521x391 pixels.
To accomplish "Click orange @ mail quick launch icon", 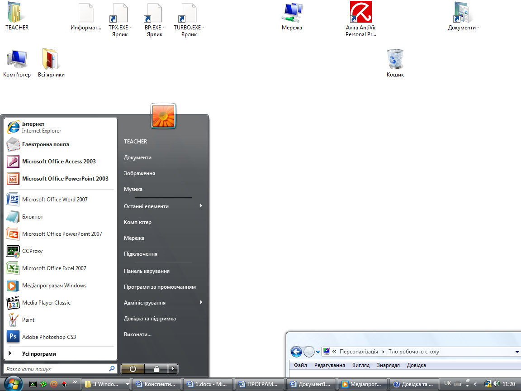I will click(53, 384).
